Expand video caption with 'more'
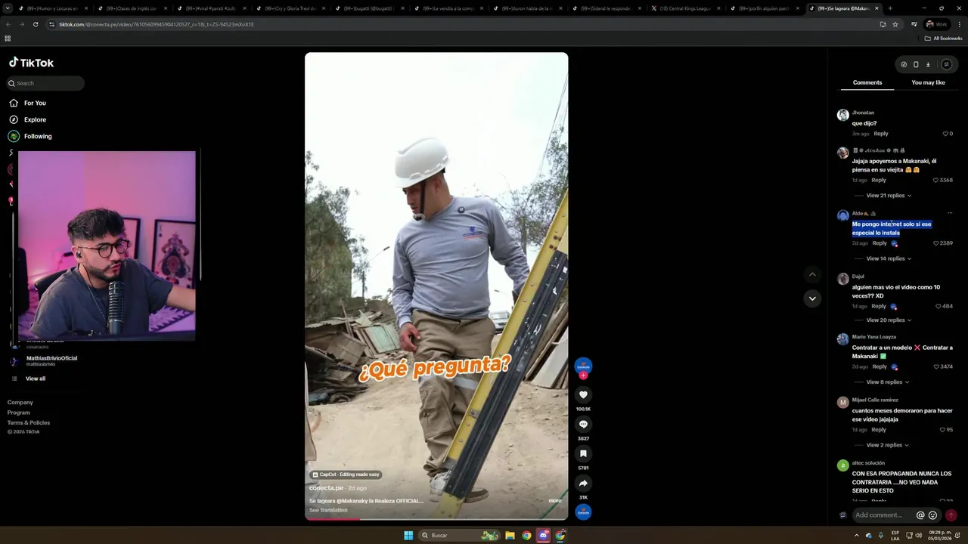The width and height of the screenshot is (968, 544). click(x=555, y=500)
